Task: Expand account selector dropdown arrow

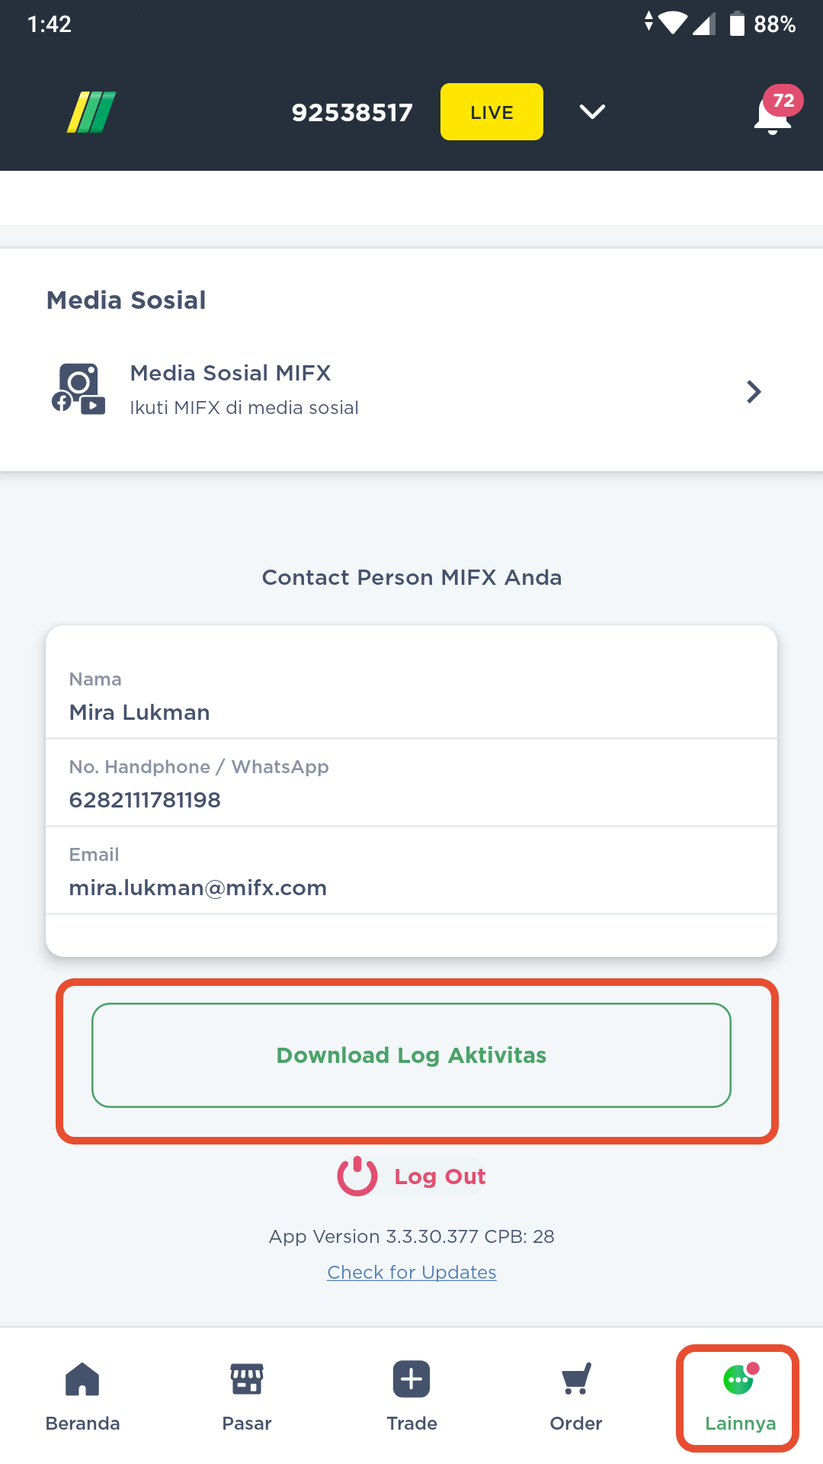Action: (x=592, y=112)
